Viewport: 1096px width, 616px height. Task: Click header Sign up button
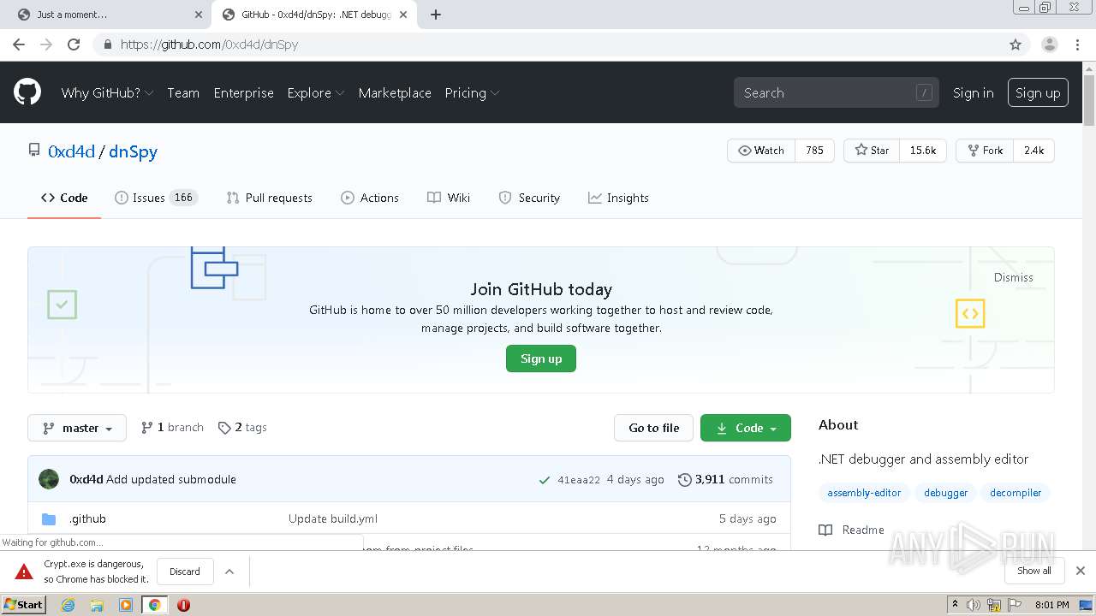click(x=1038, y=92)
